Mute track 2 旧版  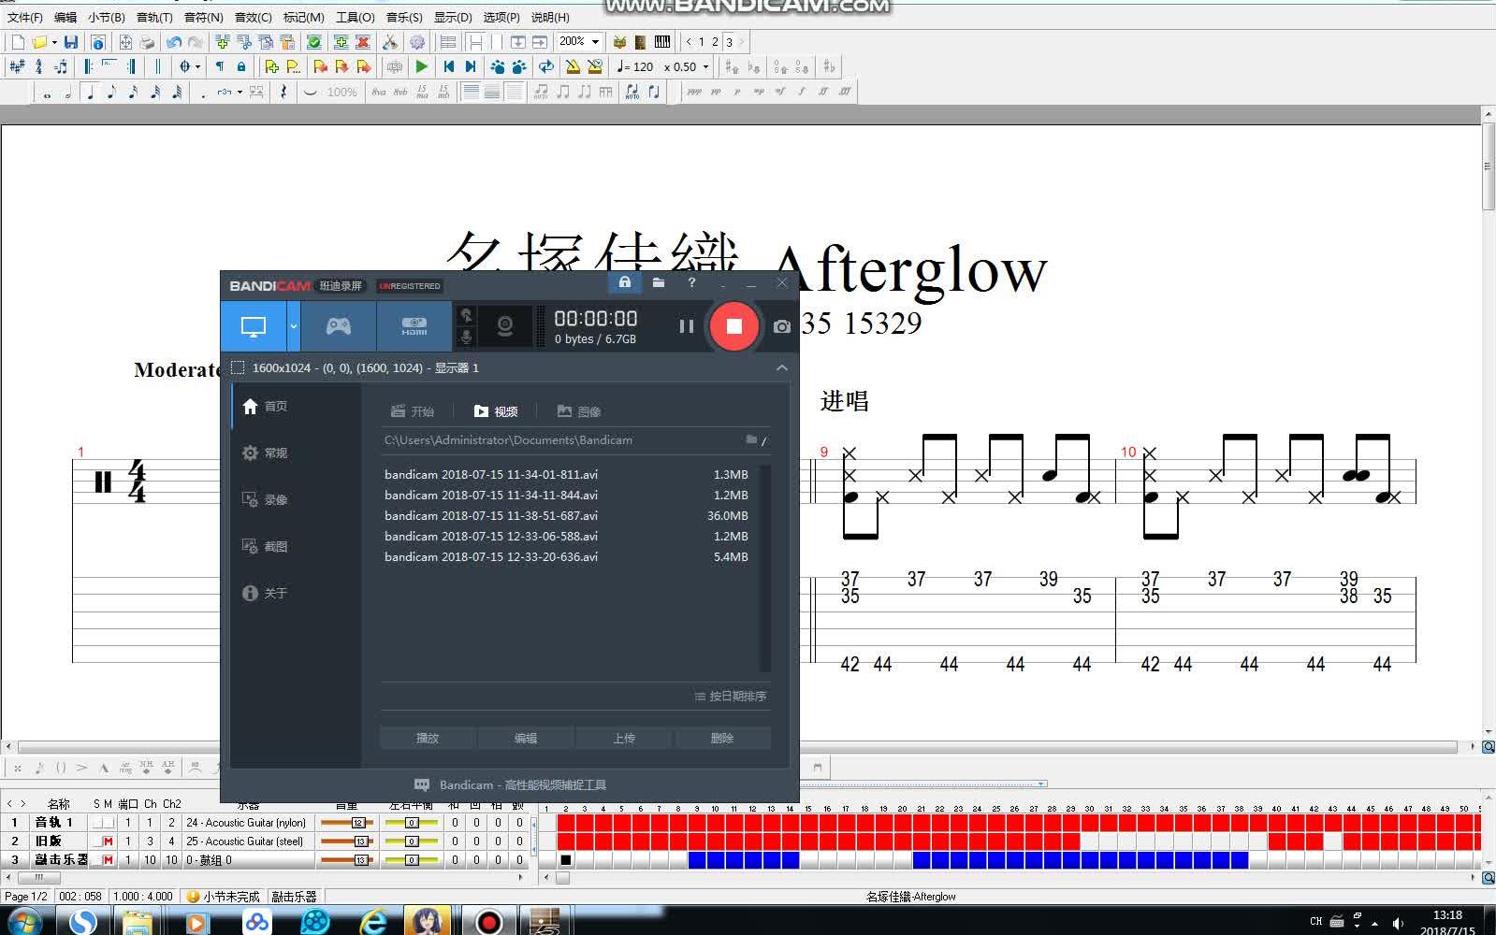coord(108,841)
